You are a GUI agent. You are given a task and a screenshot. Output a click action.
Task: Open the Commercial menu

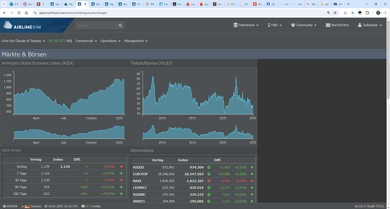(x=86, y=41)
